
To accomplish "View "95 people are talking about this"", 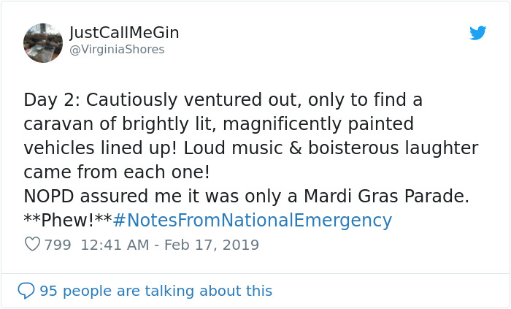I will pyautogui.click(x=155, y=291).
